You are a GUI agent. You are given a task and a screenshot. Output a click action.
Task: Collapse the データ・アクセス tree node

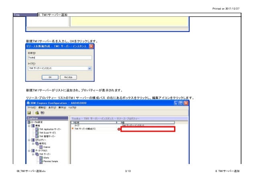(29, 150)
